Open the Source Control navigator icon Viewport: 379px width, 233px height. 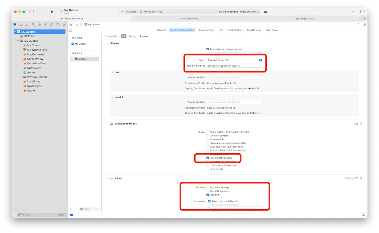pos(21,25)
